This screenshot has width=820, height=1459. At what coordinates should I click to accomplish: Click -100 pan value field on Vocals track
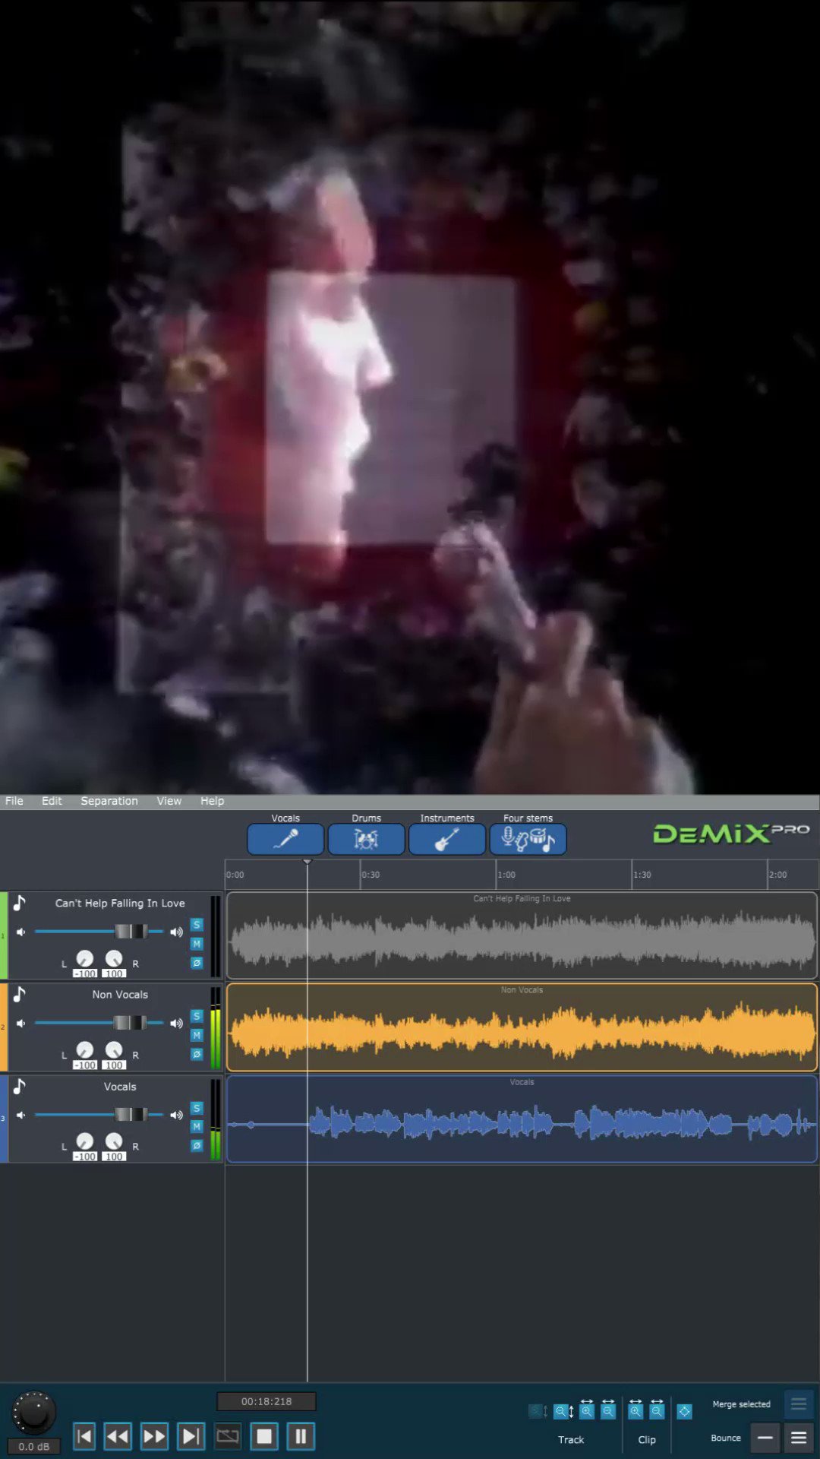[x=85, y=1157]
